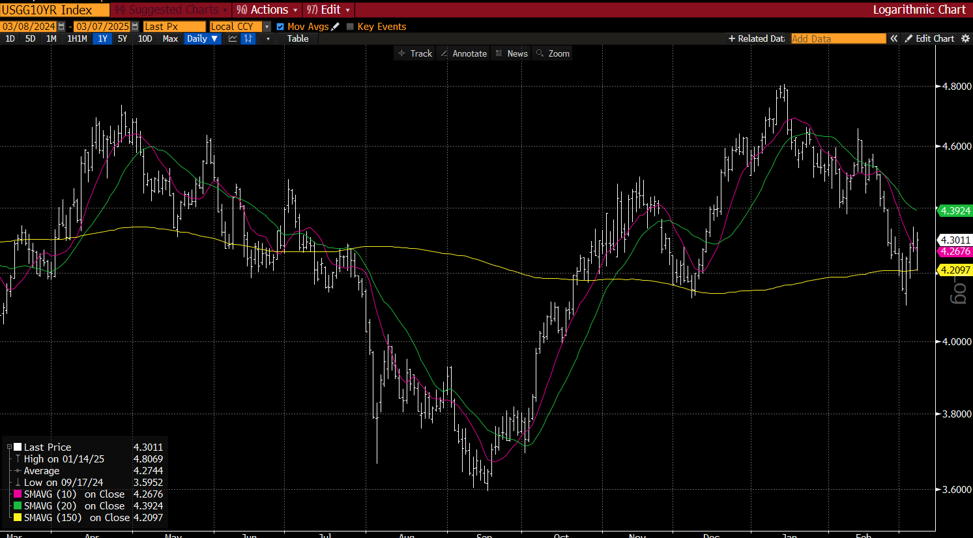973x538 pixels.
Task: Click the green SMAVG (20) color swatch
Action: 18,506
